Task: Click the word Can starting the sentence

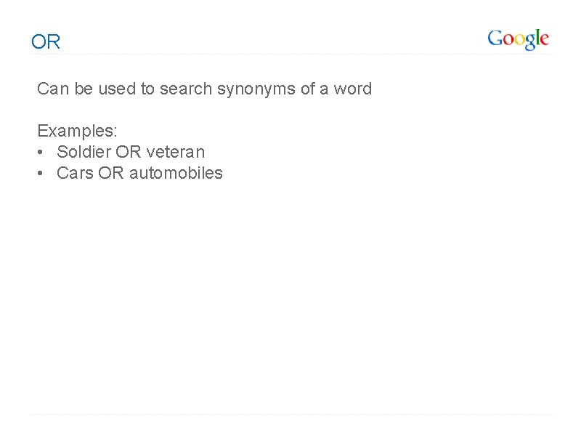Action: coord(53,89)
